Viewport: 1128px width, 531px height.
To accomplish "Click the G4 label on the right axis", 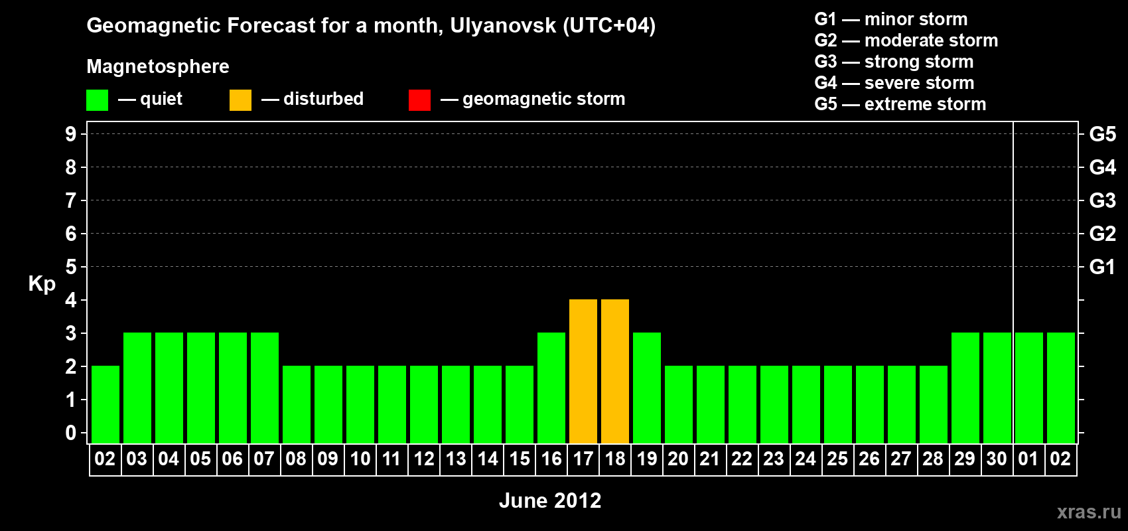I will coord(1103,167).
